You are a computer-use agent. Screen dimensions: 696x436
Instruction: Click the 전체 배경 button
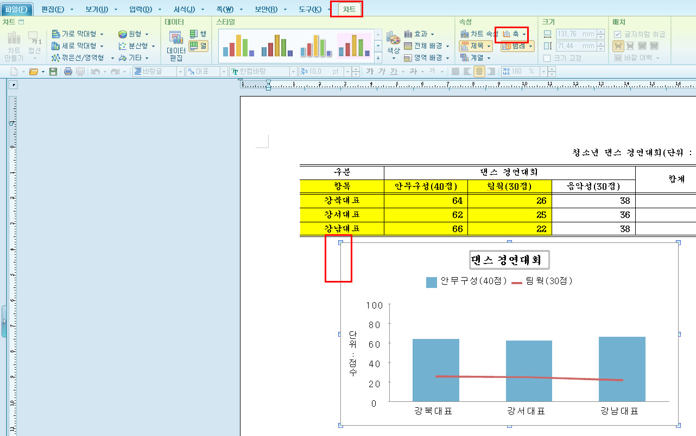423,46
